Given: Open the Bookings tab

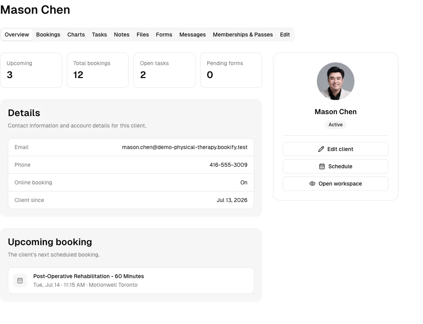Looking at the screenshot, I should pos(48,35).
